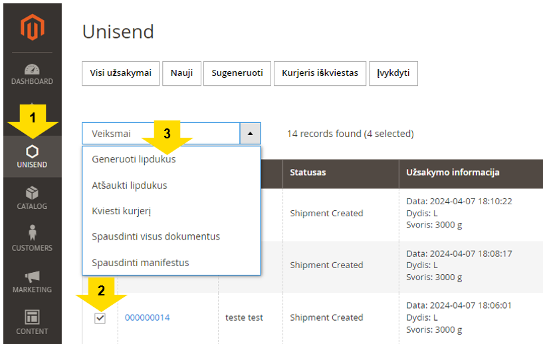Open order link 000000014
The width and height of the screenshot is (543, 344).
(148, 317)
